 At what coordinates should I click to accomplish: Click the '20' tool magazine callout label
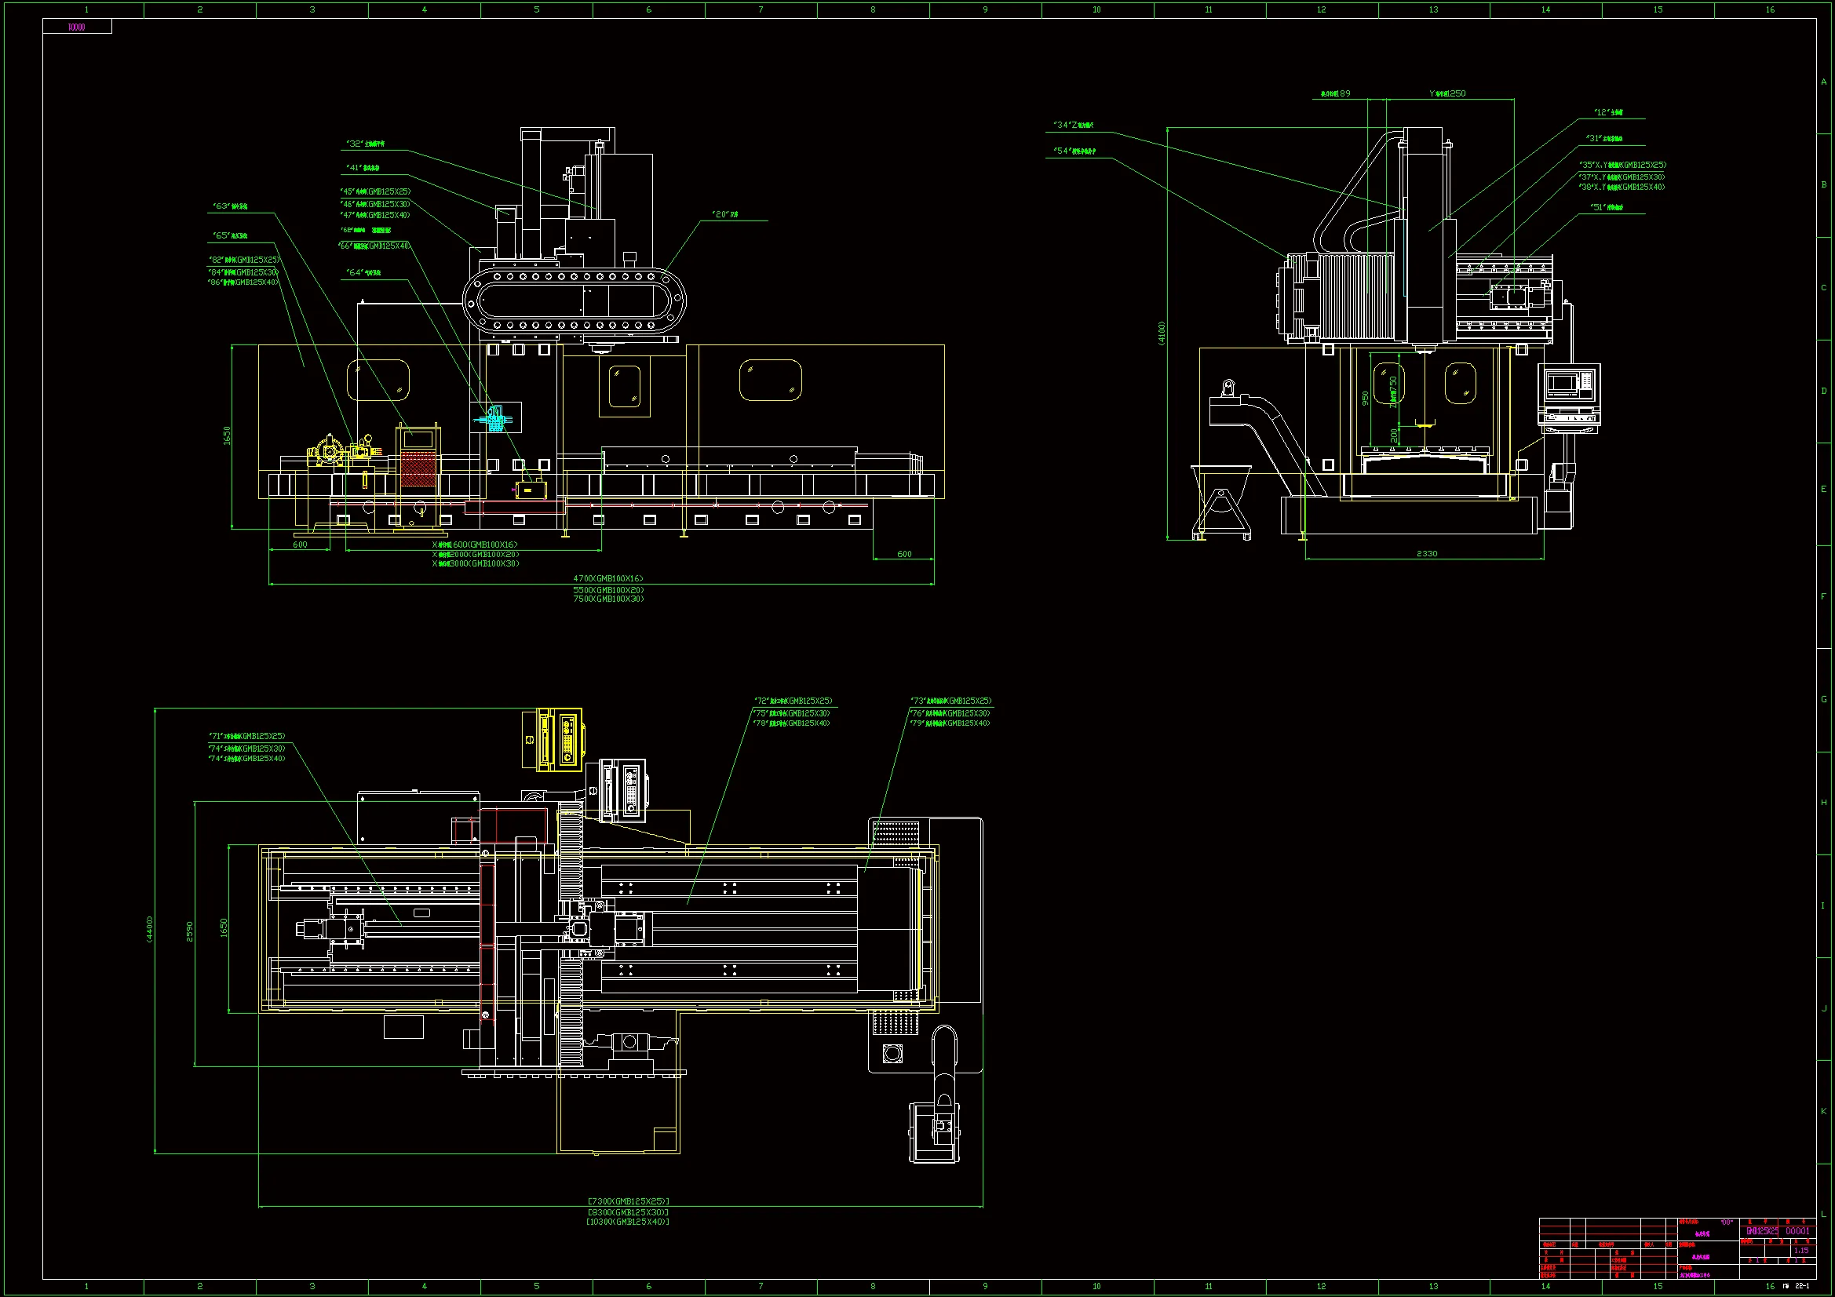(725, 215)
